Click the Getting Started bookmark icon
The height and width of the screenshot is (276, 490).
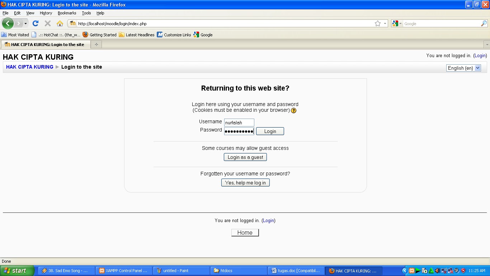point(85,34)
